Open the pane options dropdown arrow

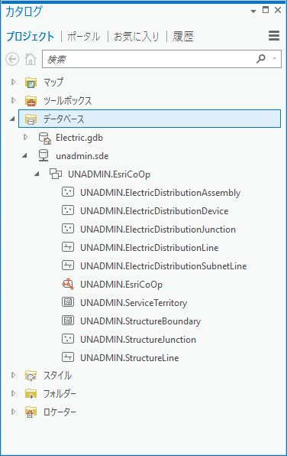pos(253,11)
